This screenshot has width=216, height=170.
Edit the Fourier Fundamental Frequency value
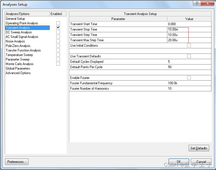pyautogui.click(x=189, y=83)
